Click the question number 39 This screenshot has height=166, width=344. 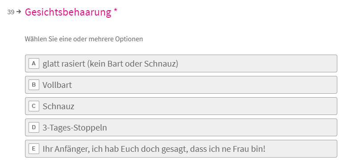[x=11, y=12]
